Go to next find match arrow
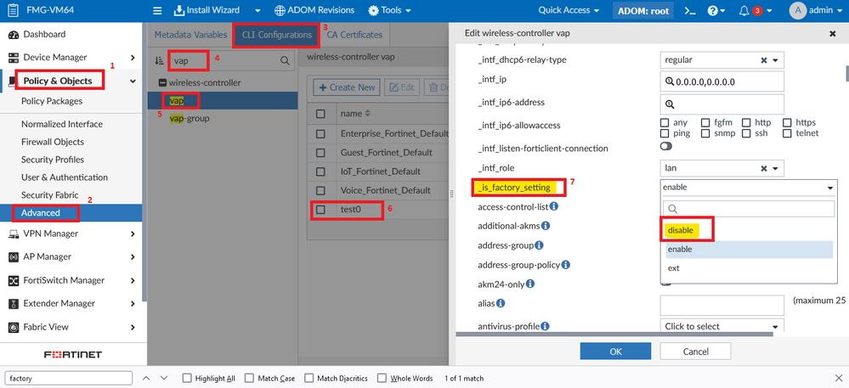This screenshot has width=849, height=388. pos(164,378)
